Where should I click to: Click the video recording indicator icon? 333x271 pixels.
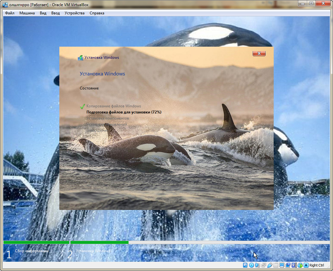tap(288, 265)
